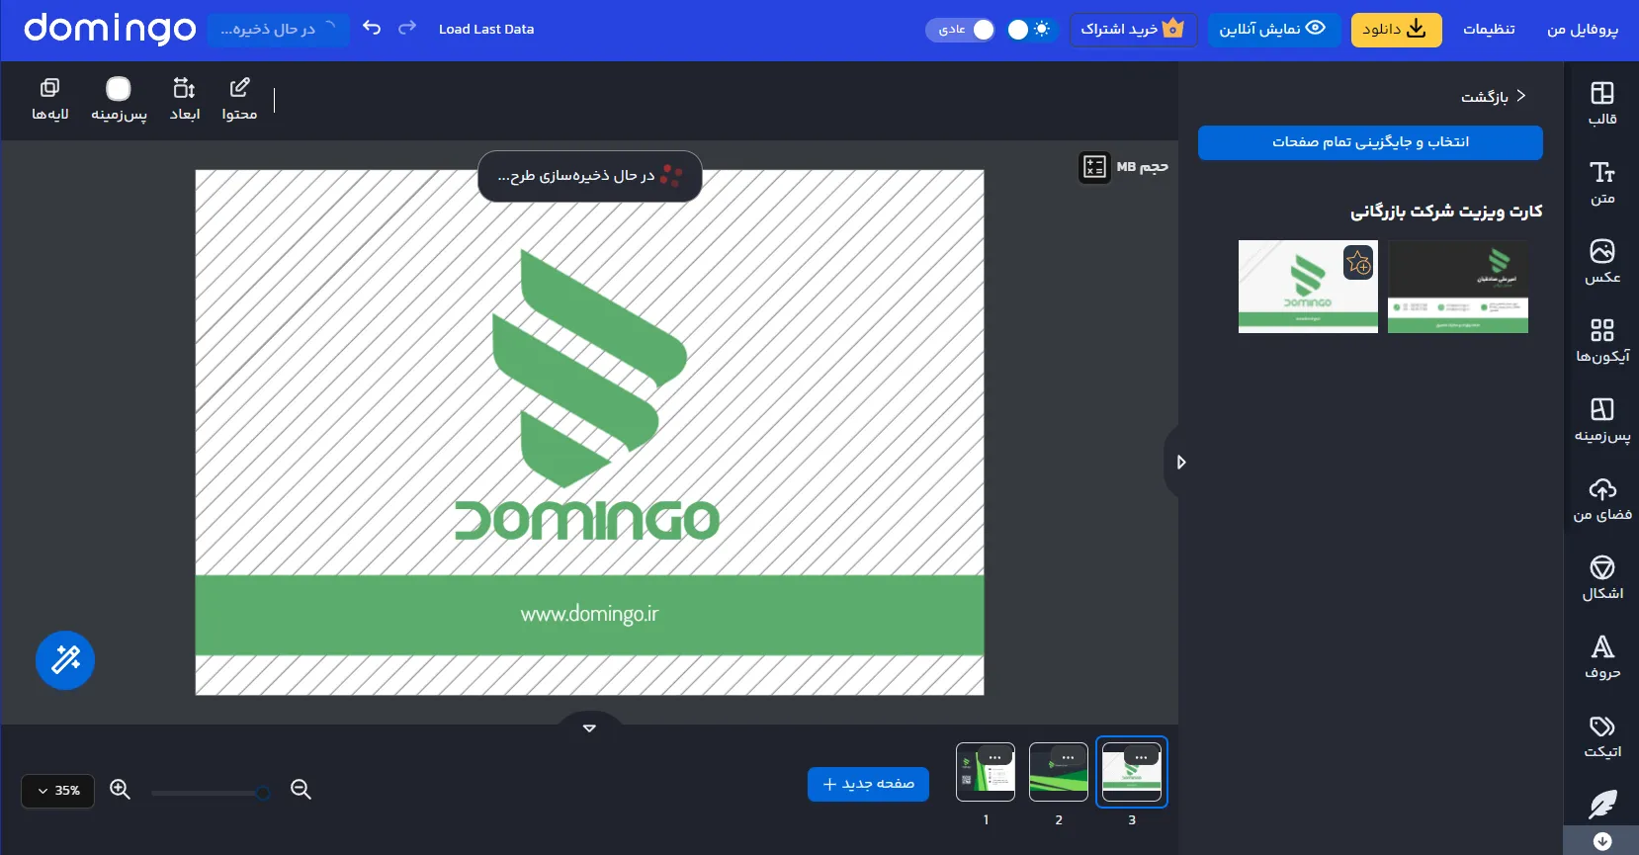Screen dimensions: 1639x855
Task: Open page 1 thumbnail options menu
Action: pyautogui.click(x=995, y=757)
